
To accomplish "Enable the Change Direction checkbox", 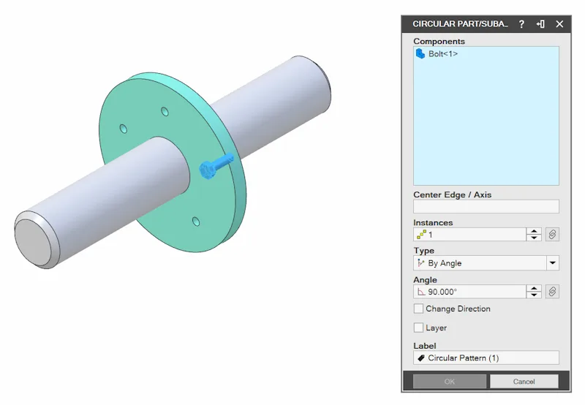I will tap(418, 309).
